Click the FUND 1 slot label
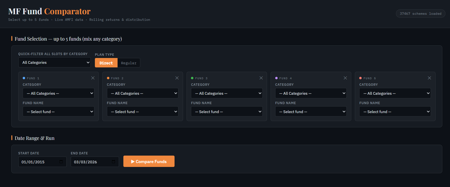 (x=33, y=78)
